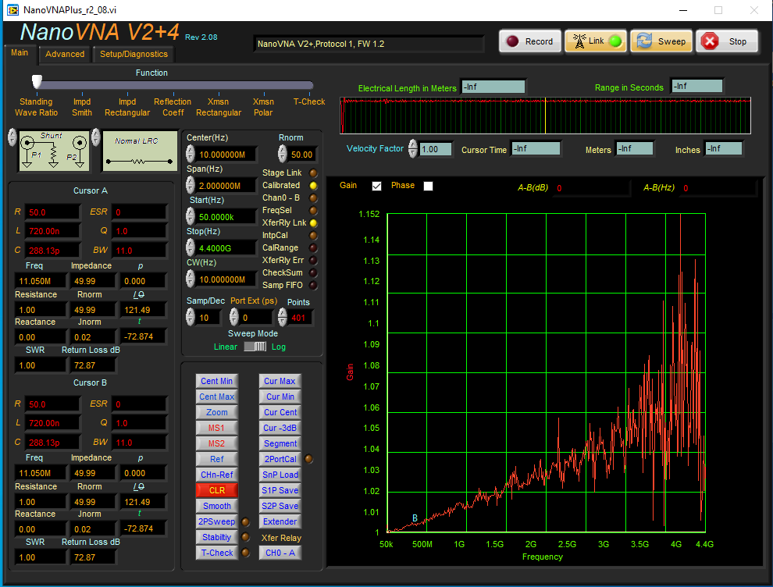Click the Cent Max button
The image size is (773, 587).
tap(216, 397)
